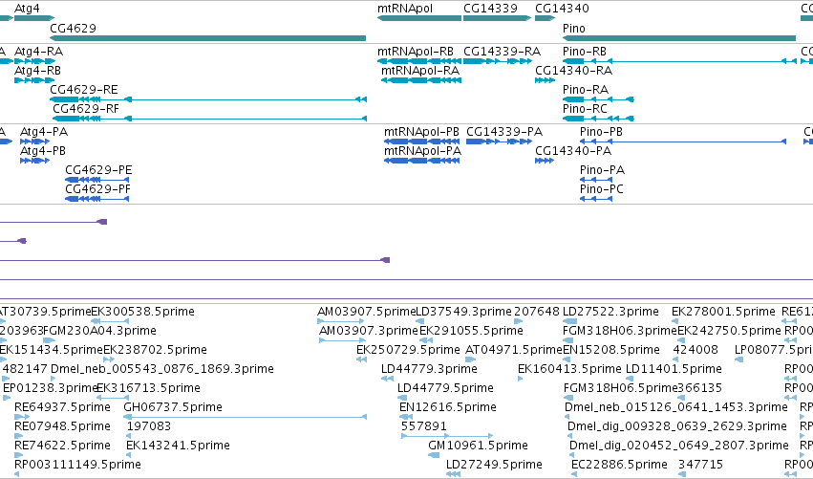The image size is (813, 479).
Task: Select EST EC22886.5prime
Action: click(619, 465)
